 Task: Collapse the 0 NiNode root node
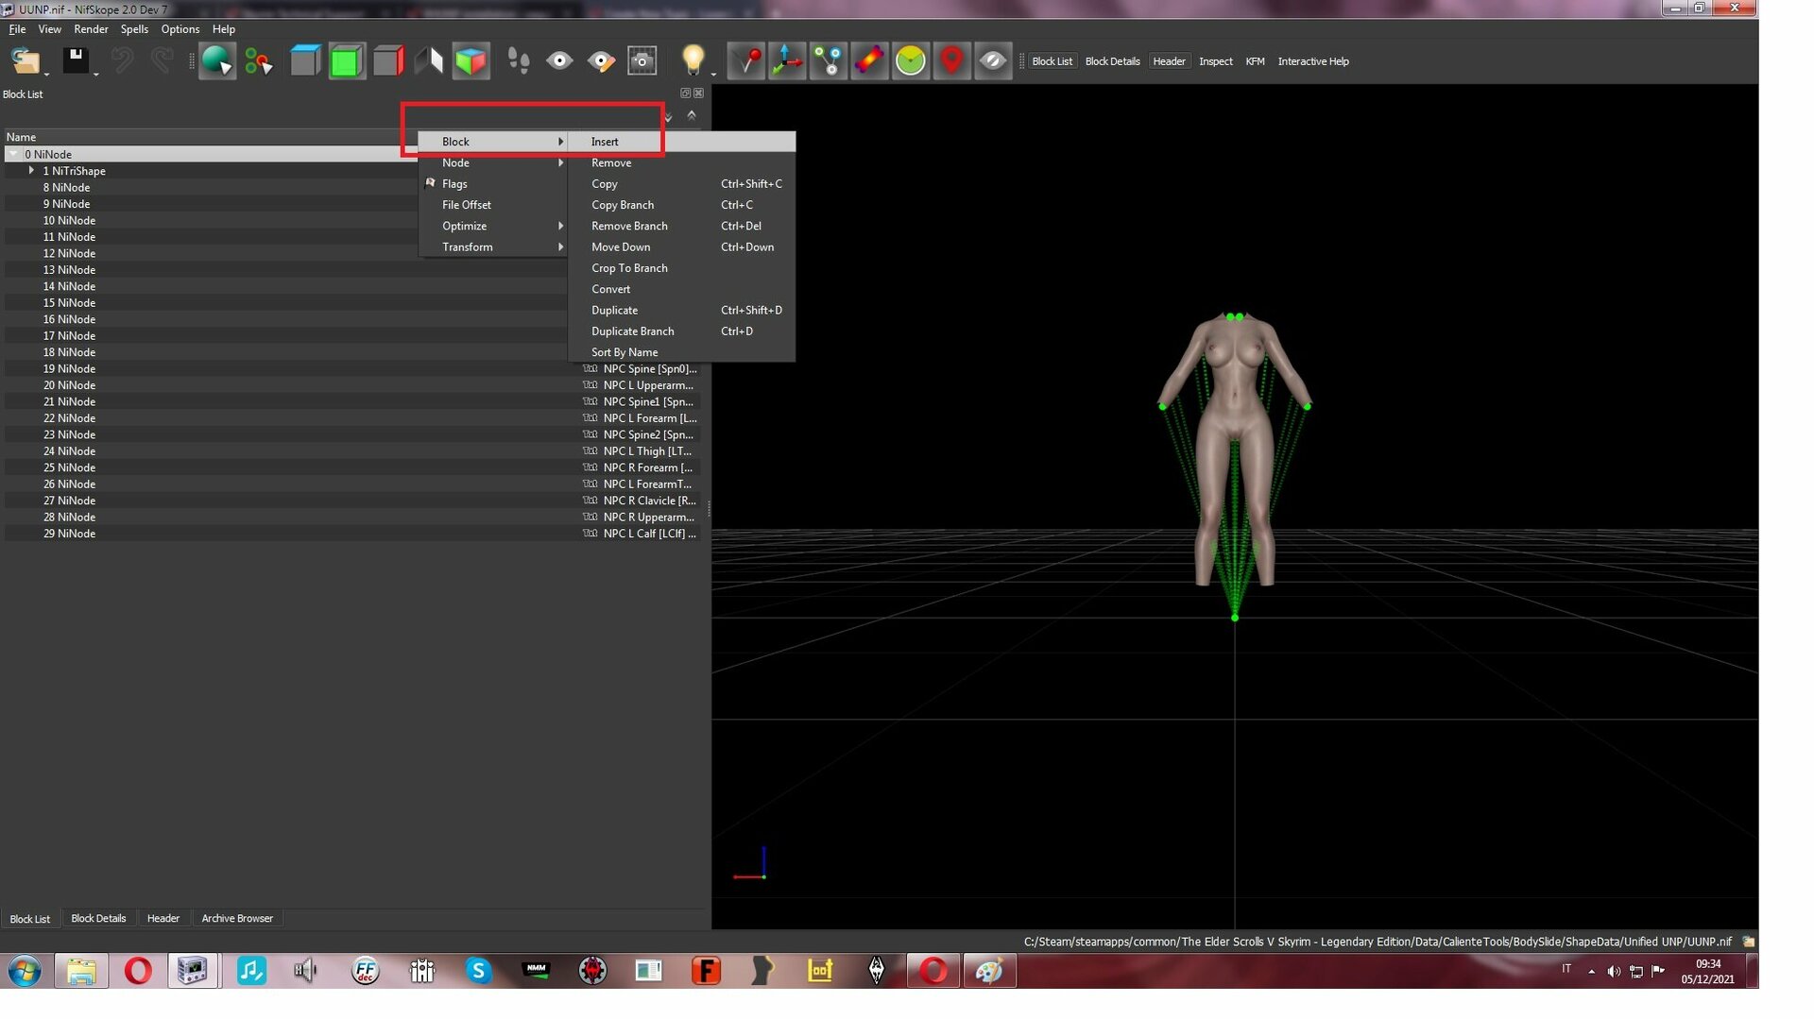[13, 154]
